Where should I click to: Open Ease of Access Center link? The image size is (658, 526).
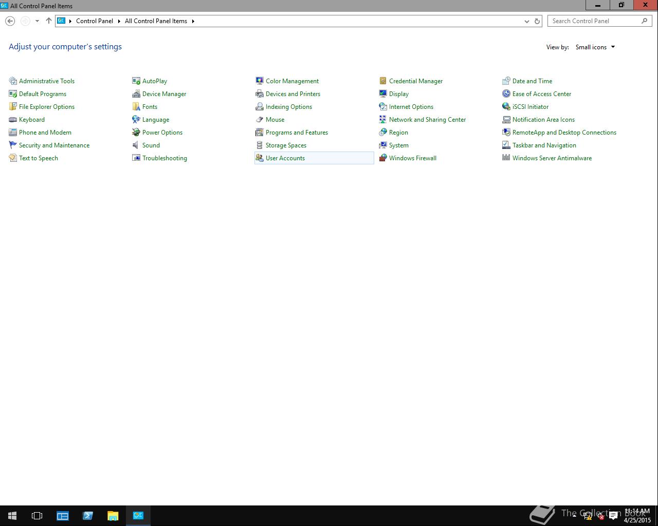click(x=542, y=94)
